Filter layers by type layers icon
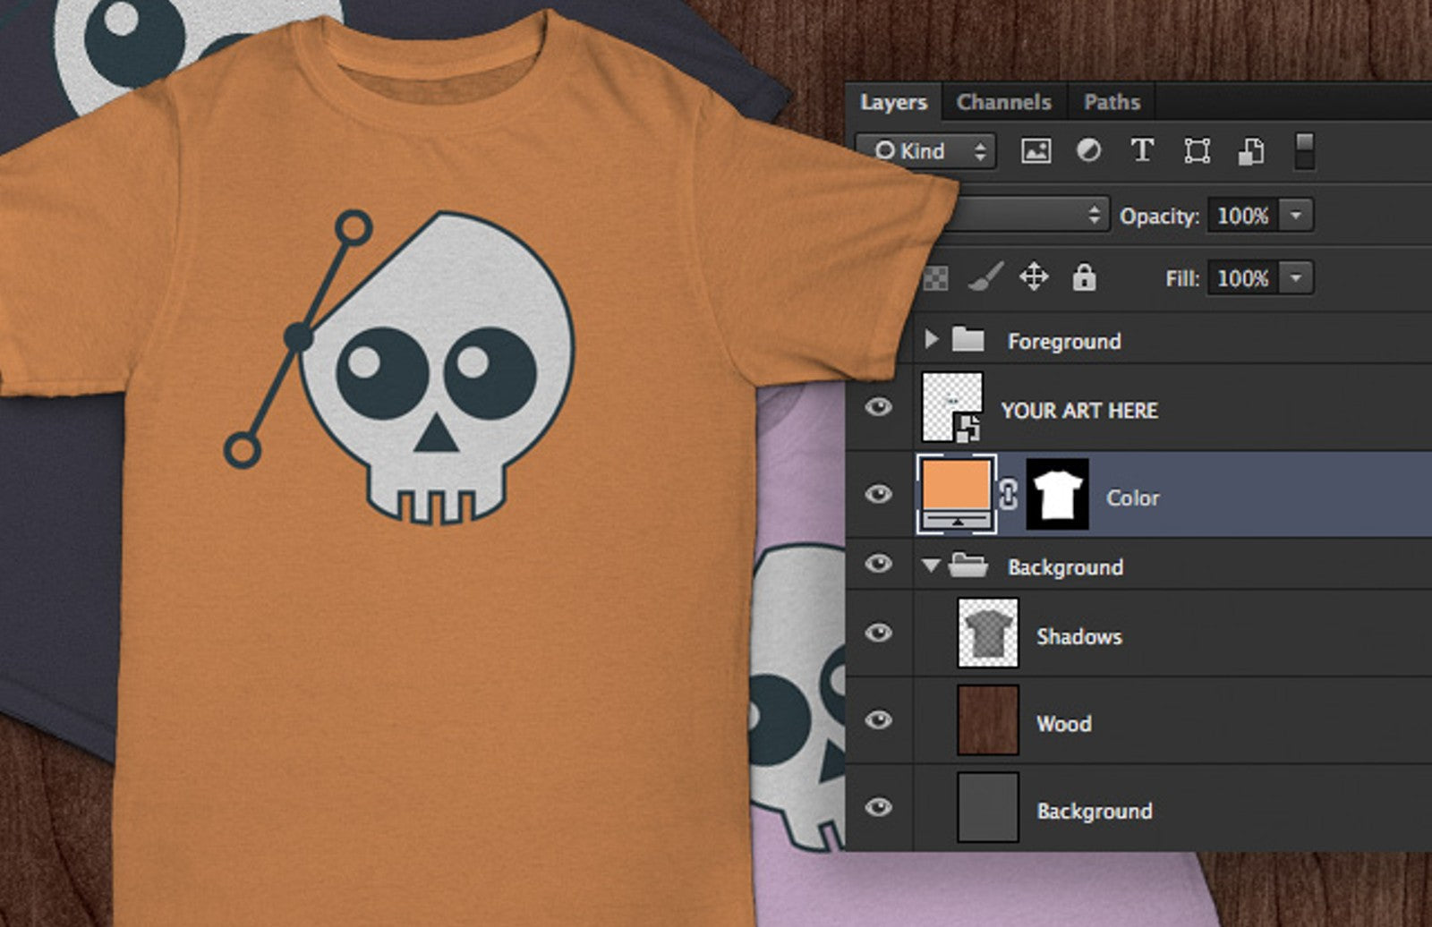The height and width of the screenshot is (927, 1432). [x=1143, y=150]
